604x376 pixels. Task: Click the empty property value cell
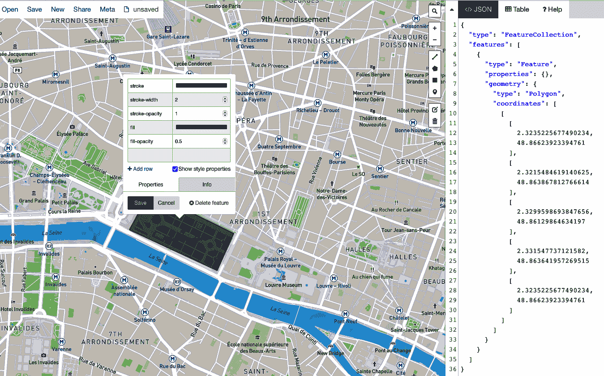[x=201, y=155]
